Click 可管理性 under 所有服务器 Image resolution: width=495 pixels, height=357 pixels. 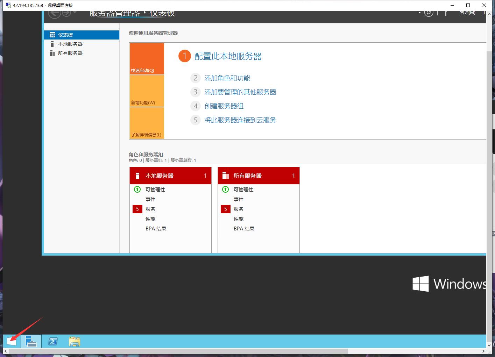(243, 189)
